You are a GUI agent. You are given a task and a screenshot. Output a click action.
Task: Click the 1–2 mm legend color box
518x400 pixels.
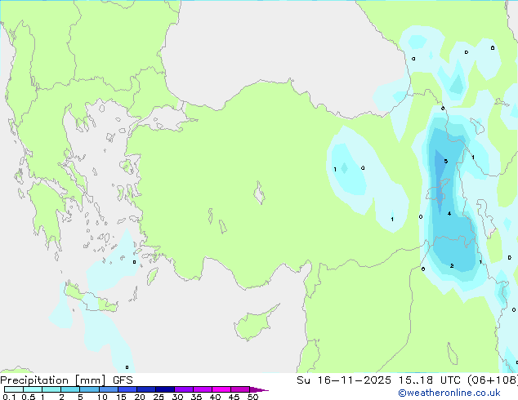coord(51,389)
